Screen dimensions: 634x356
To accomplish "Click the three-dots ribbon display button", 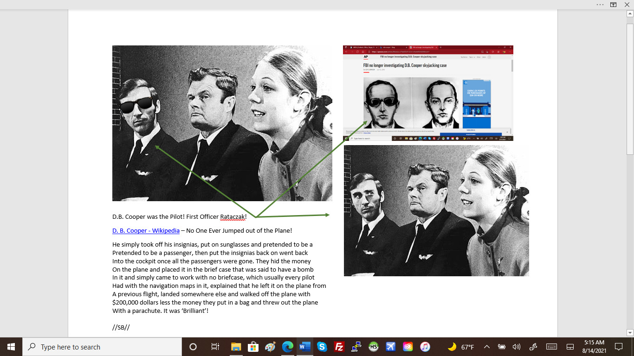I will coord(600,5).
